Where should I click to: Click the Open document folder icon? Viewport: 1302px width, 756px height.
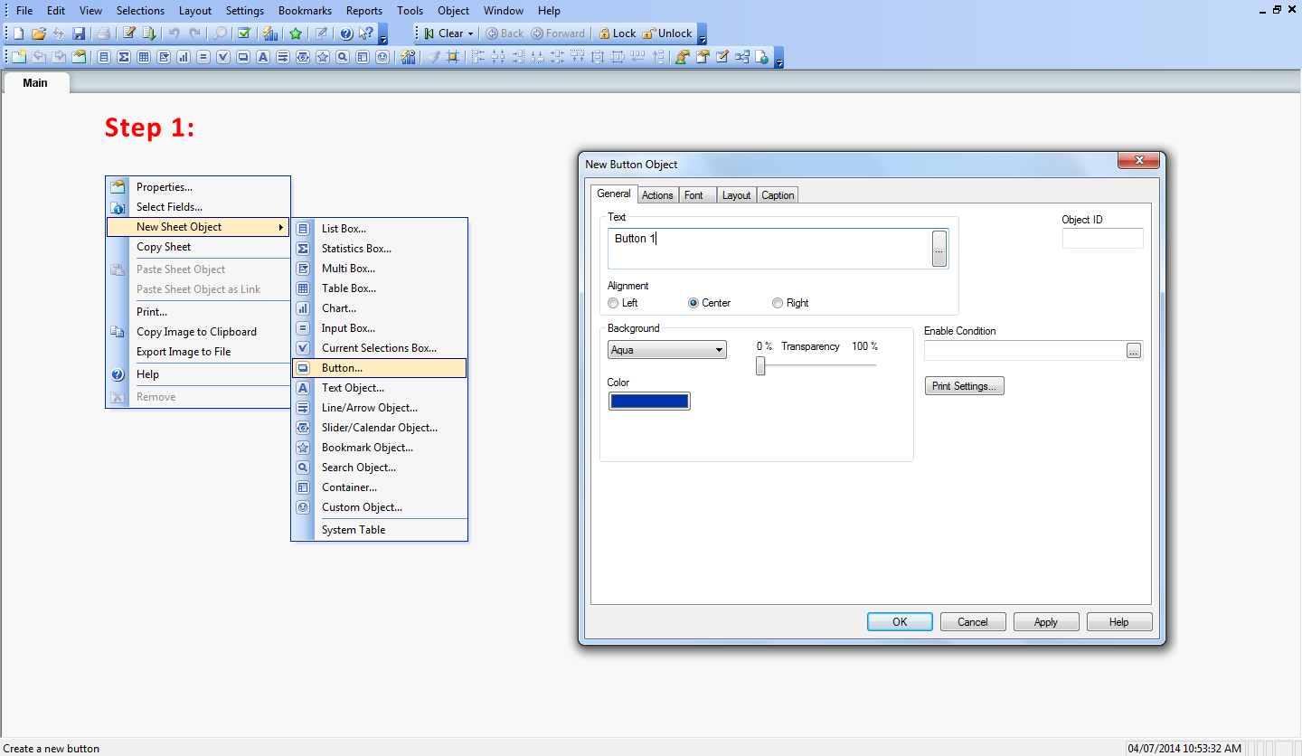tap(38, 33)
